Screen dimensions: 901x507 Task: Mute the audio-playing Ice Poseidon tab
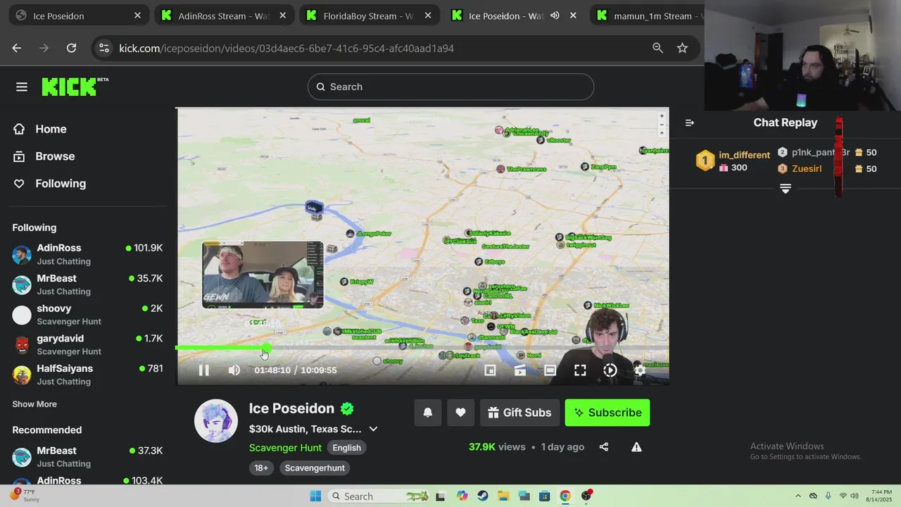click(x=555, y=15)
